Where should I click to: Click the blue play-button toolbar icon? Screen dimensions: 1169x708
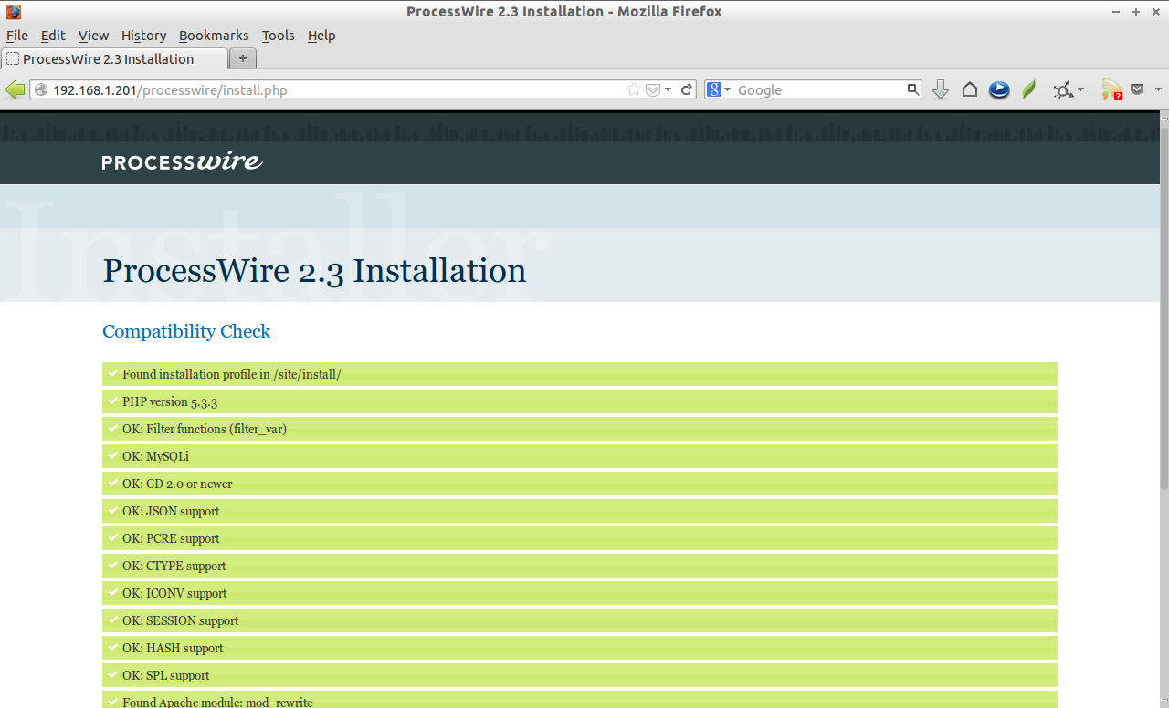[999, 89]
